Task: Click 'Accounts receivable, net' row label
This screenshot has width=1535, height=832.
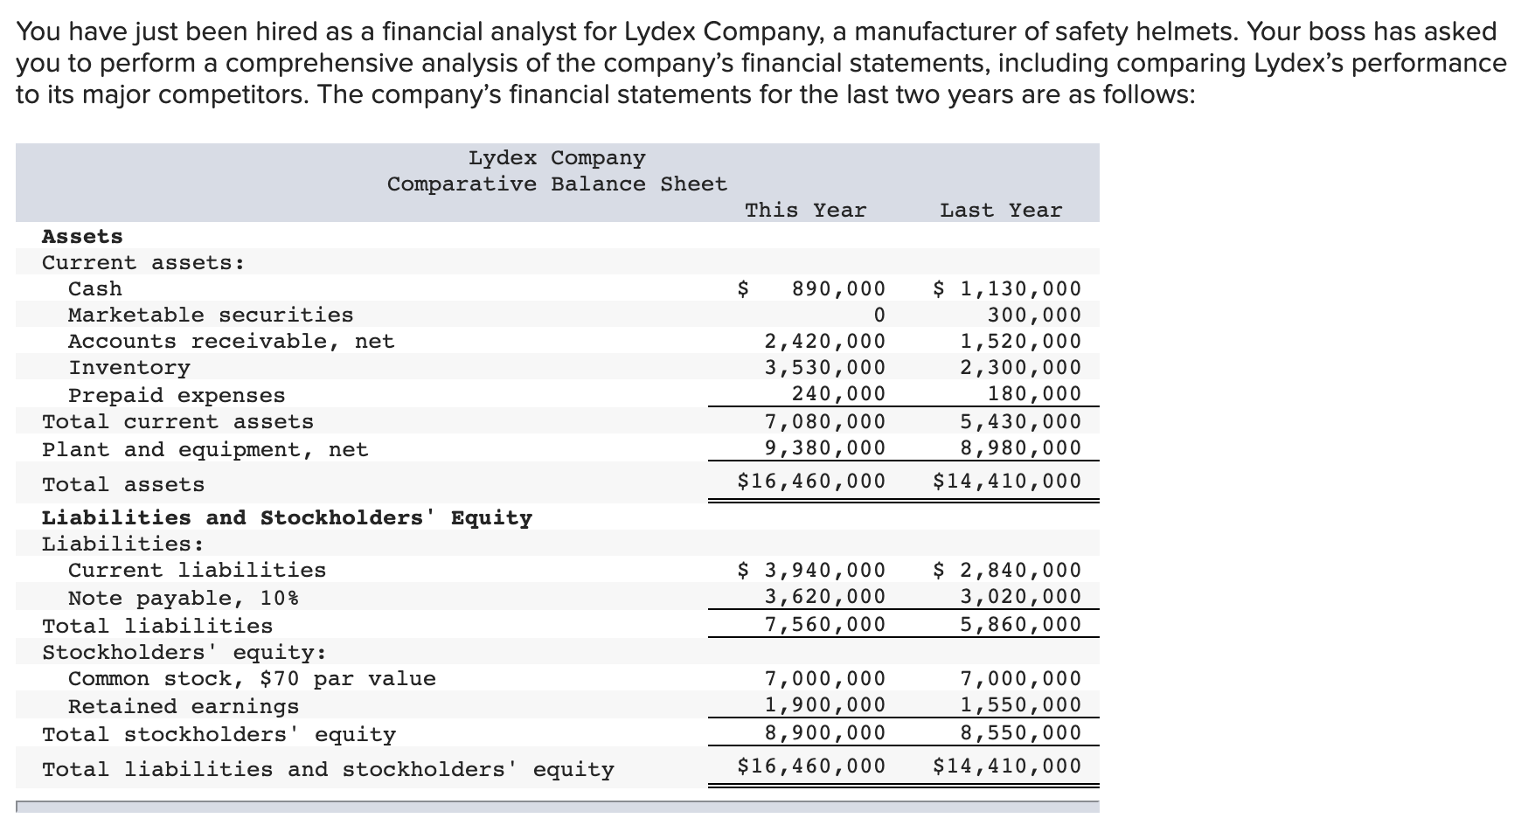Action: (231, 342)
